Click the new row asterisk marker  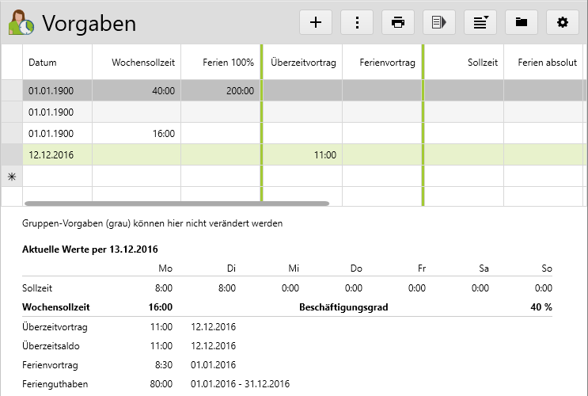coord(12,177)
